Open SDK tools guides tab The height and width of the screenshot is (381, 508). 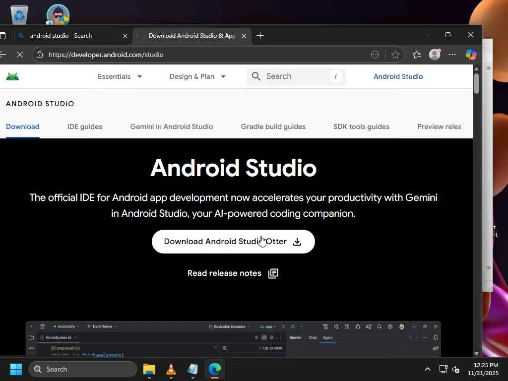click(361, 127)
